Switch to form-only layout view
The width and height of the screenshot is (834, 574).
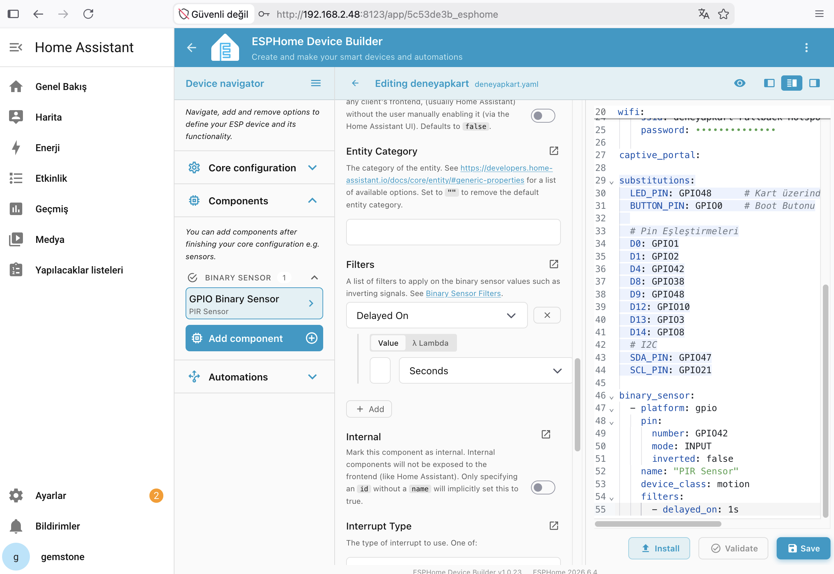tap(769, 83)
